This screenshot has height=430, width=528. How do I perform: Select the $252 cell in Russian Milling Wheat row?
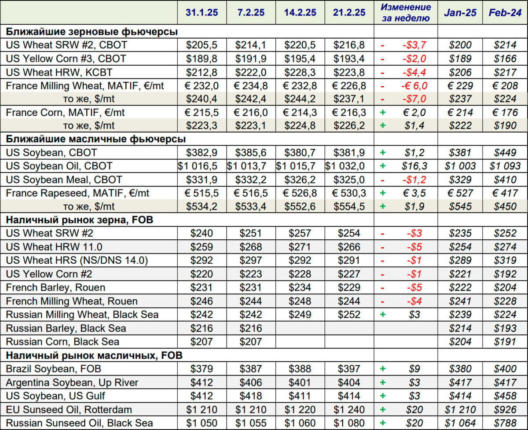(x=349, y=315)
